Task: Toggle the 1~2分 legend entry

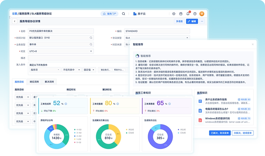Action: pos(78,139)
